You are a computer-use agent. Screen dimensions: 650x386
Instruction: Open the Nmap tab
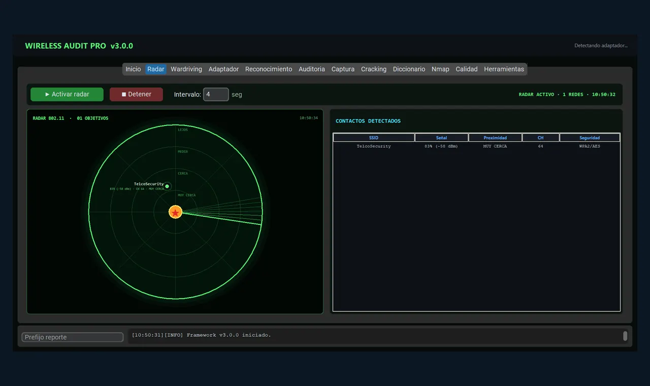(x=440, y=69)
